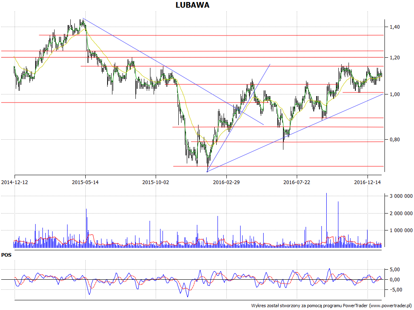Click the 2 000 000 volume label
This screenshot has width=414, height=310.
click(401, 213)
